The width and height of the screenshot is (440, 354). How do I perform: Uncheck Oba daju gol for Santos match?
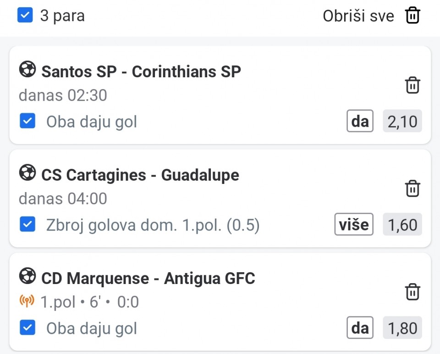click(x=27, y=122)
